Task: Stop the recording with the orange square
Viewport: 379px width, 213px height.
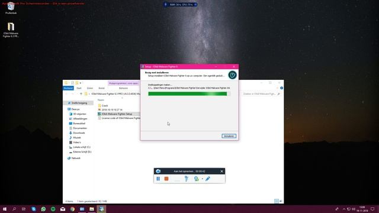Action: [166, 179]
